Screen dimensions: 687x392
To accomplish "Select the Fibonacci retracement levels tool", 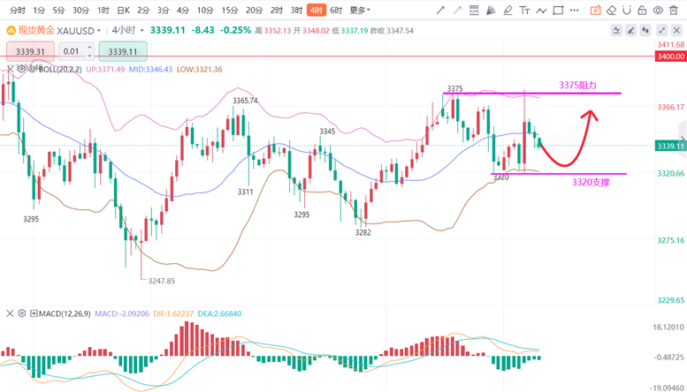I will [x=474, y=11].
